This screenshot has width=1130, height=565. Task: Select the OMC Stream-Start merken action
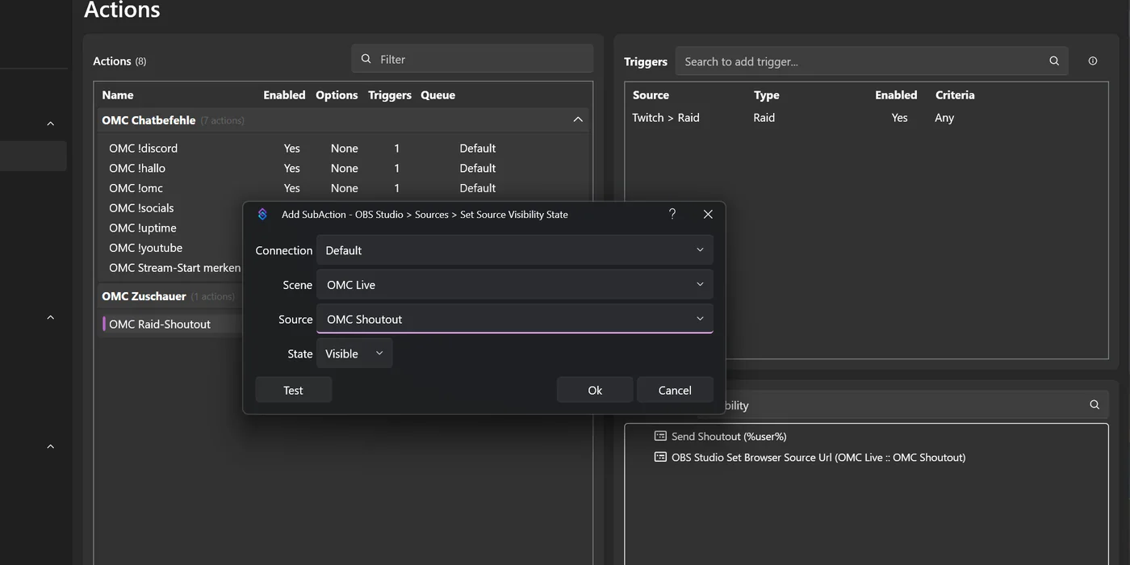pos(174,268)
